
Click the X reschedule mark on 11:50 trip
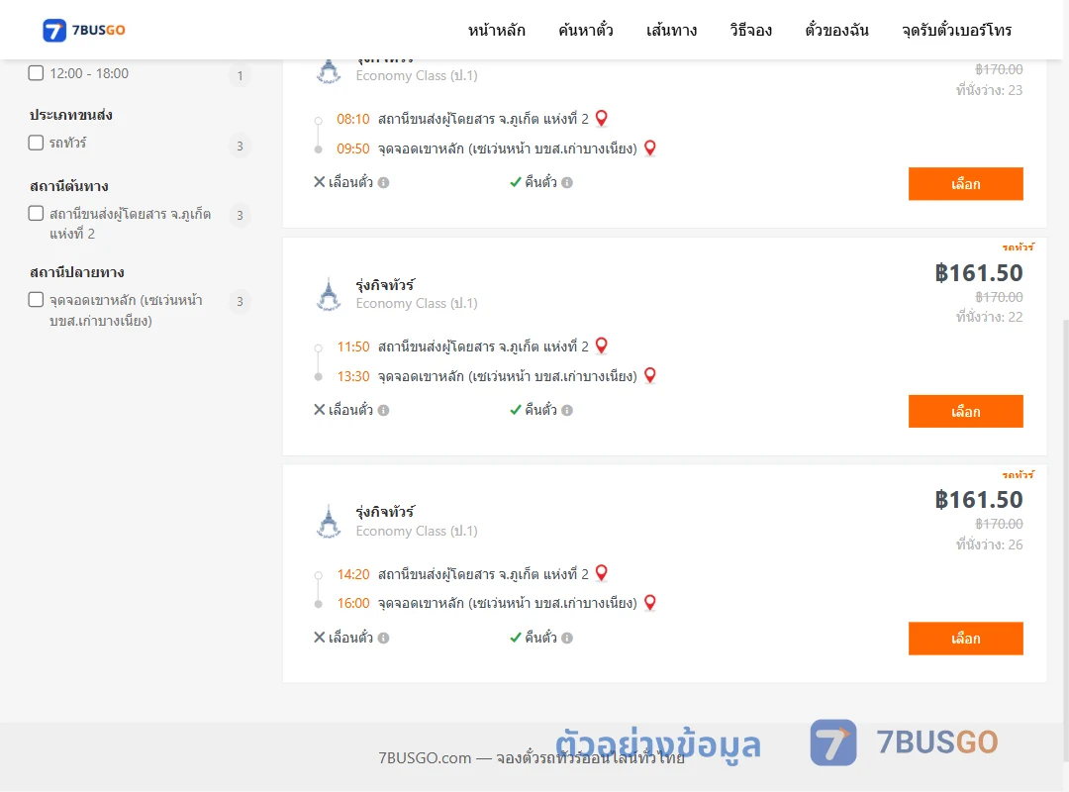tap(319, 410)
